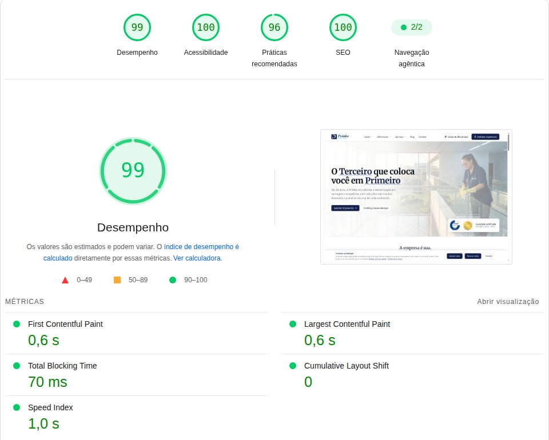Click the page screenshot thumbnail
The height and width of the screenshot is (440, 549).
[x=416, y=197]
